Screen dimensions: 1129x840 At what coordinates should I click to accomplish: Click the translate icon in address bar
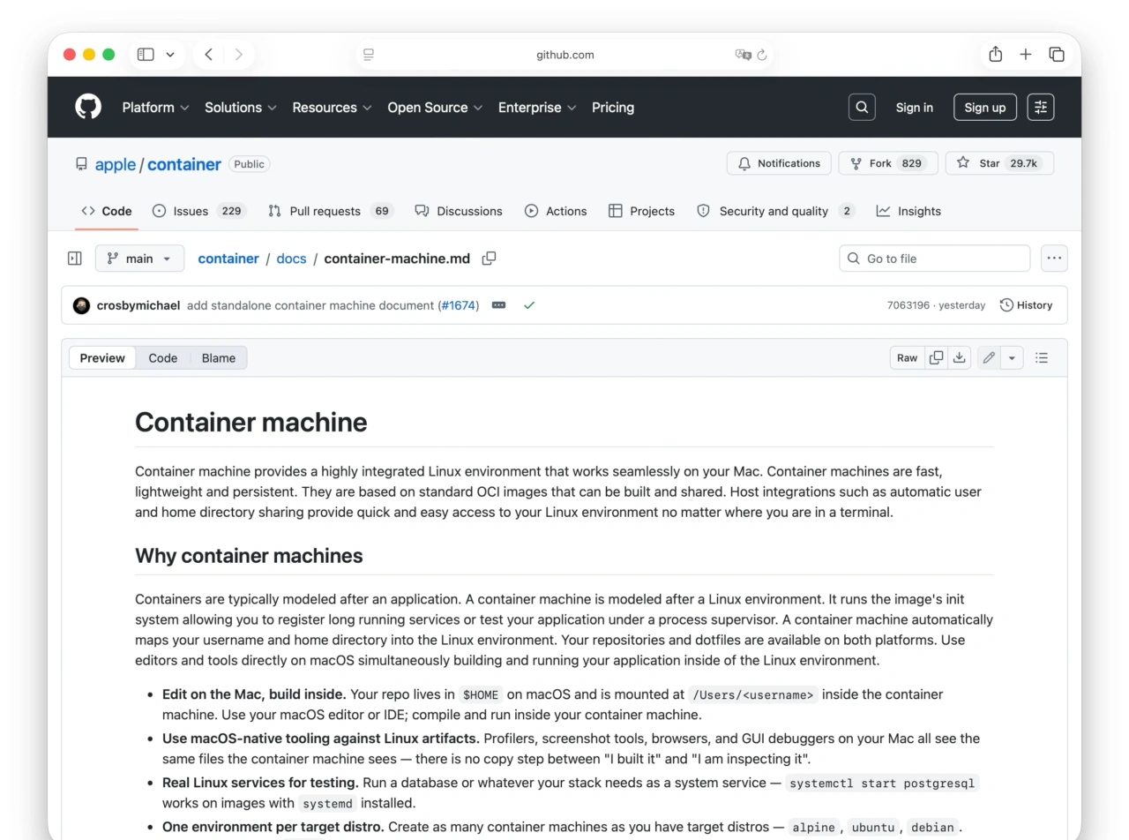743,55
